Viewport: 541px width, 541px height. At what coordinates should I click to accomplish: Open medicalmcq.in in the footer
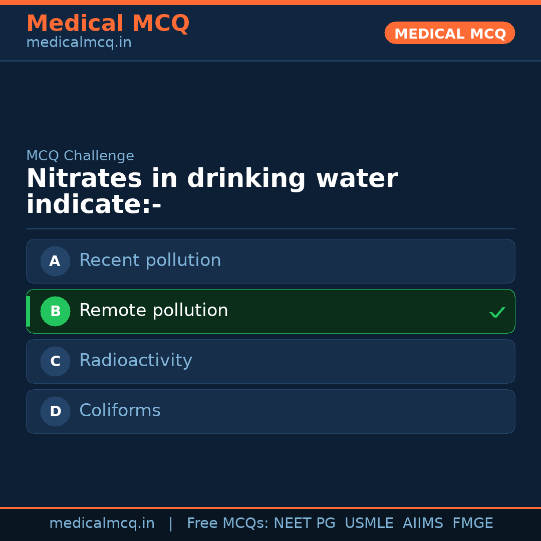tap(102, 523)
